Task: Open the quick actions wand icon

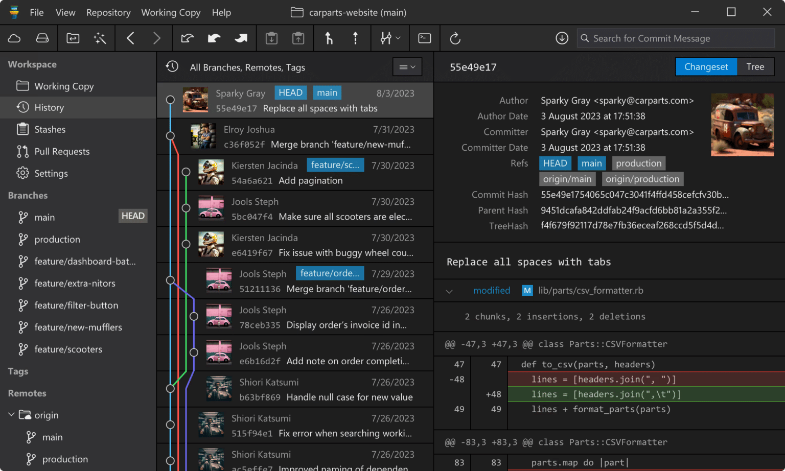Action: tap(100, 38)
